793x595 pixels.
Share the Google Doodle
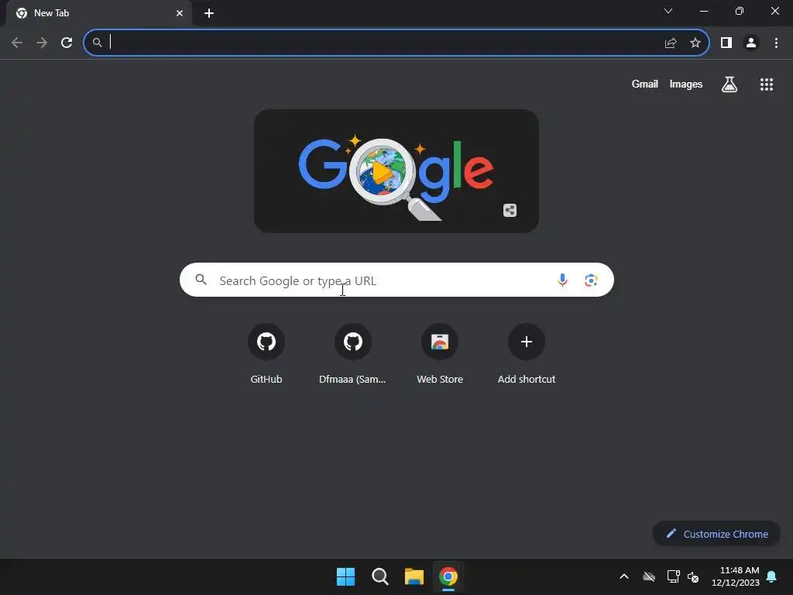510,211
